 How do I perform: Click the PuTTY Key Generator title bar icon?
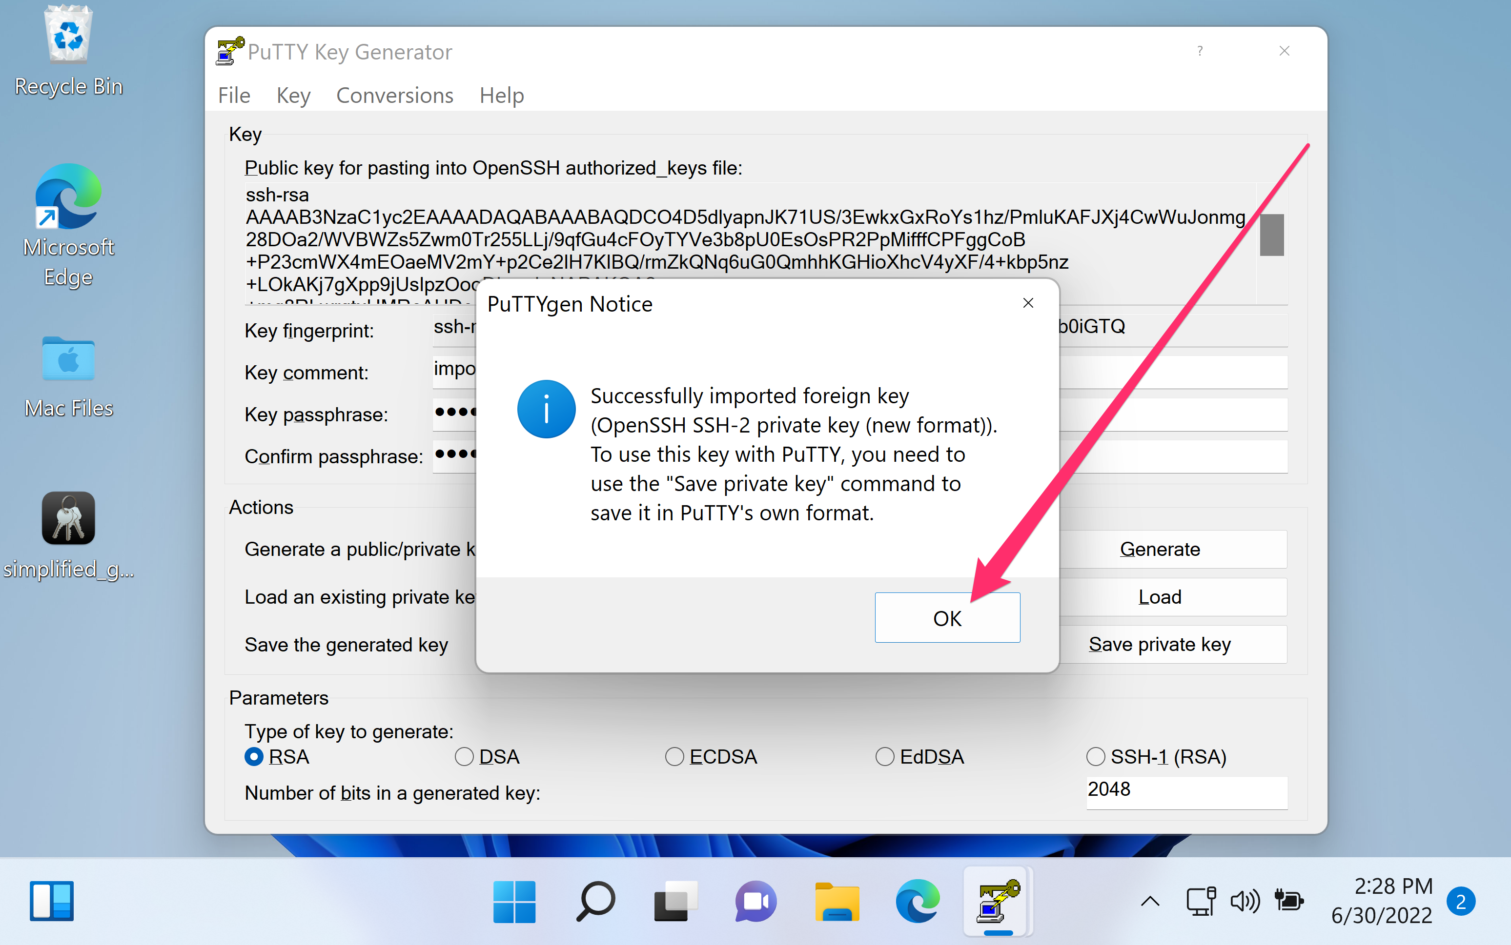[x=229, y=51]
